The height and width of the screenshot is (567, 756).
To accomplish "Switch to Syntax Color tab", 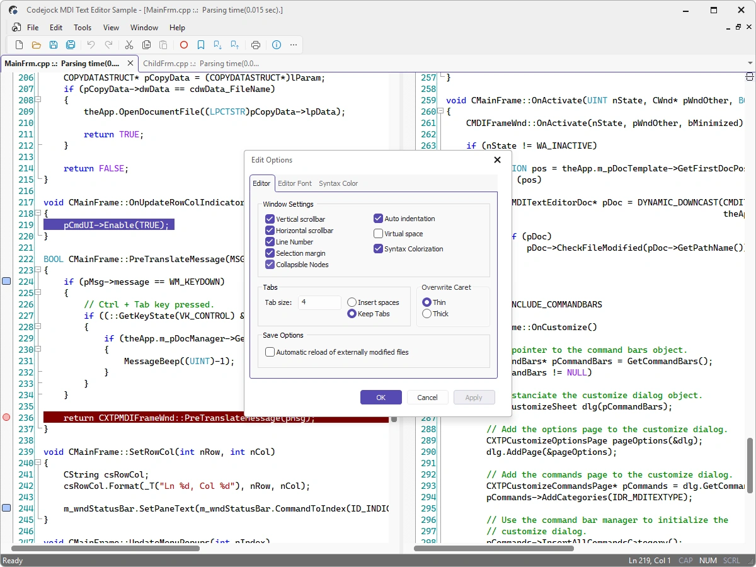I will tap(338, 183).
